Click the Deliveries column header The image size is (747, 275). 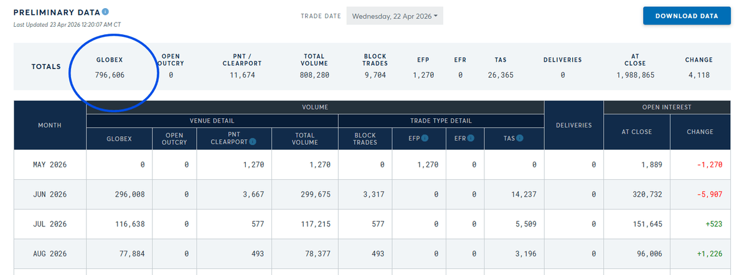573,126
